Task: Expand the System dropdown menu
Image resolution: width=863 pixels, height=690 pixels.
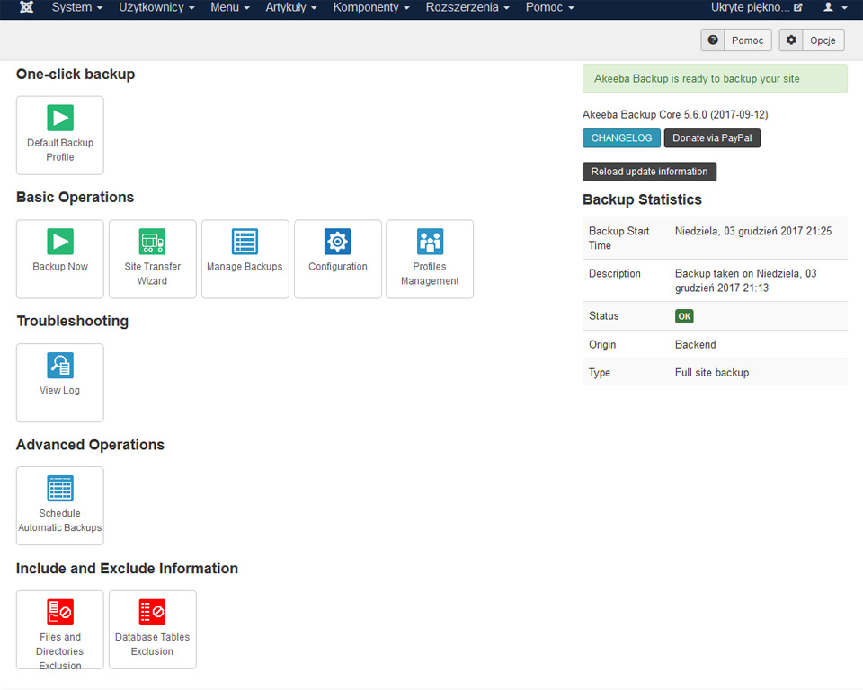Action: (x=77, y=8)
